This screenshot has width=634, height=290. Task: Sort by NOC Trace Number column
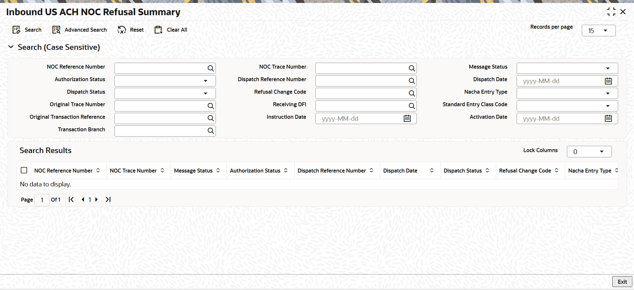pyautogui.click(x=162, y=171)
